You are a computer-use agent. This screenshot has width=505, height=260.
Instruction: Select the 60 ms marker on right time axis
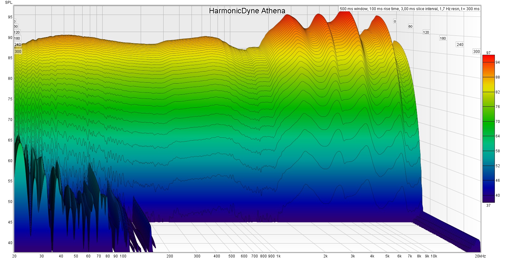[x=410, y=27]
